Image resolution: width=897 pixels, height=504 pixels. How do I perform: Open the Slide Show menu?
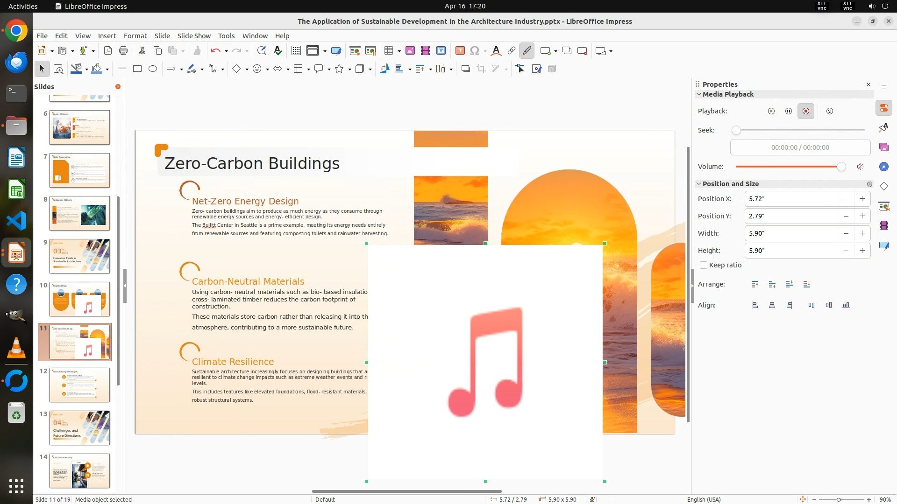(194, 36)
